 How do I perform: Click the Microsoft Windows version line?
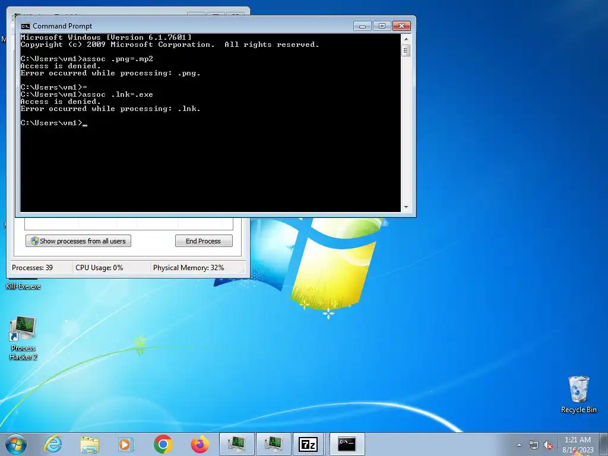(x=106, y=37)
